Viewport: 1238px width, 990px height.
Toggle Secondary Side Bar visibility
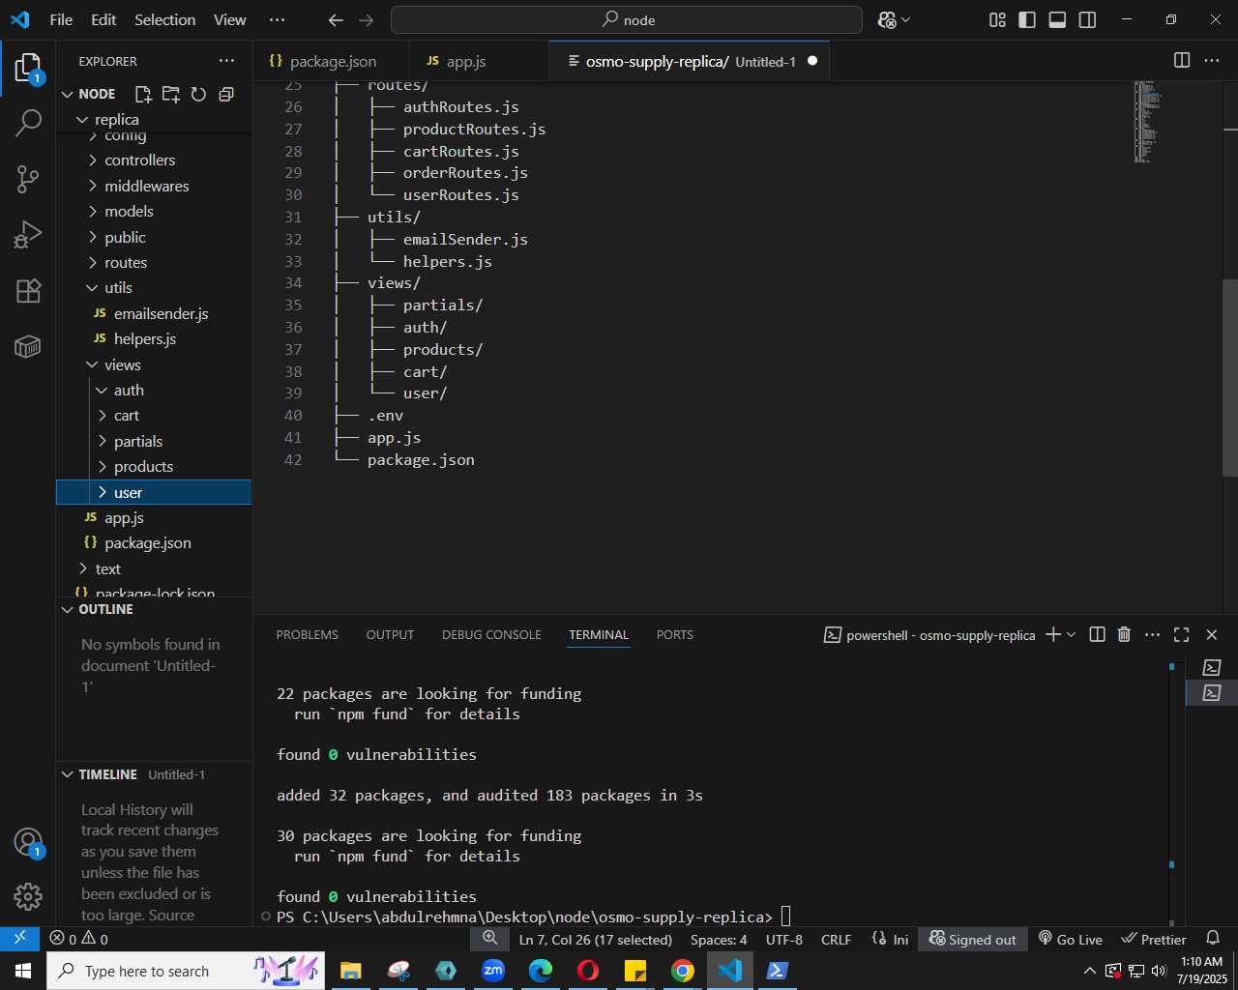coord(1087,19)
